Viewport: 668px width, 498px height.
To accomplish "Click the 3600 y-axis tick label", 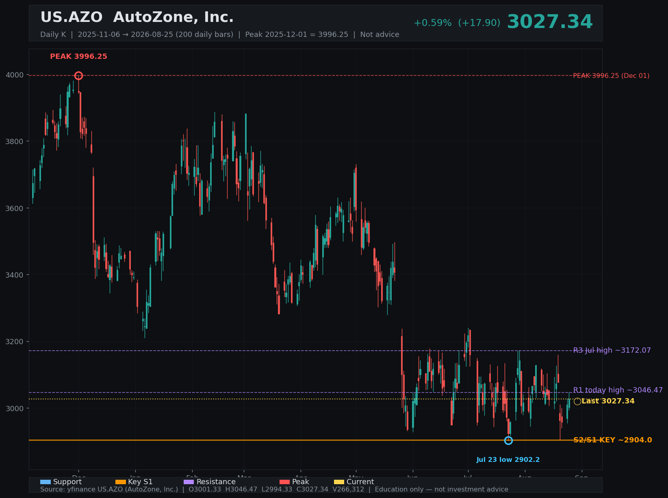I will coord(15,208).
